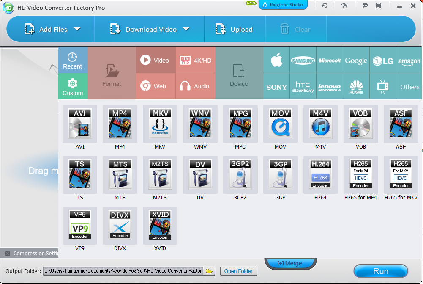The height and width of the screenshot is (284, 423).
Task: Choose the SONY device preset icon
Action: [x=276, y=86]
